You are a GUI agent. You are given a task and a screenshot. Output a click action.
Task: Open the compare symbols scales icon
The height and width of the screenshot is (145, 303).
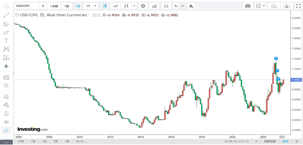click(166, 6)
